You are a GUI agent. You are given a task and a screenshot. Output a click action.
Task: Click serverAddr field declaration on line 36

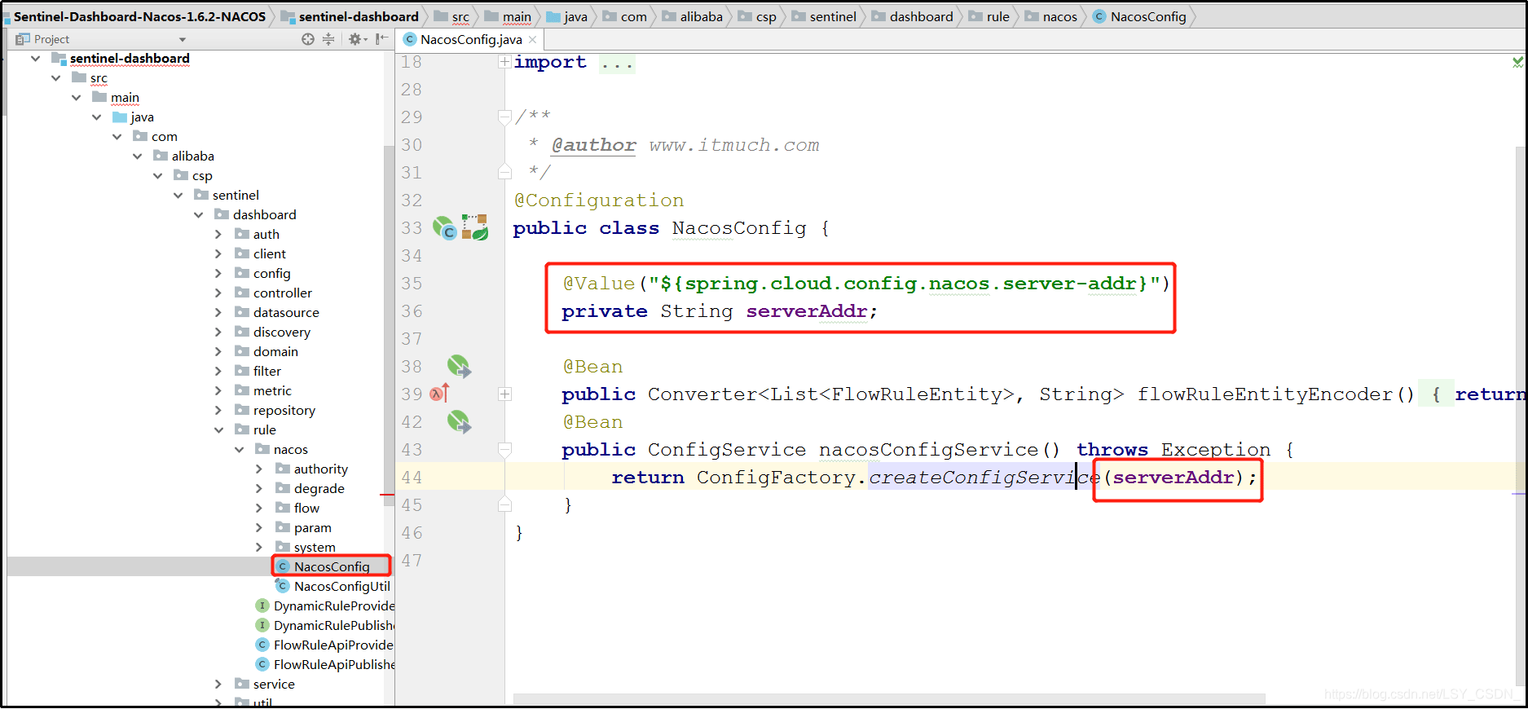click(806, 311)
